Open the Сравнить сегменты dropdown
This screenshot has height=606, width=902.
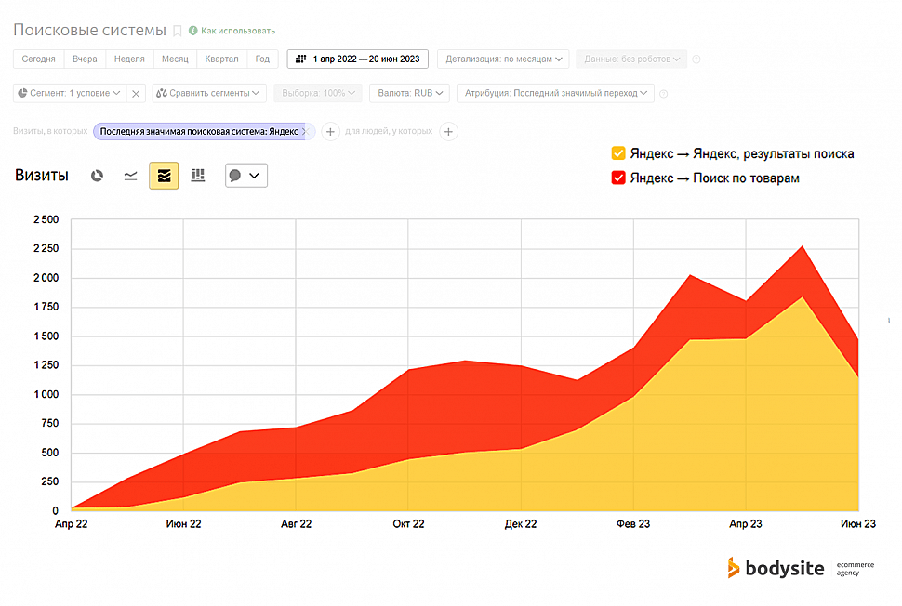[x=209, y=93]
